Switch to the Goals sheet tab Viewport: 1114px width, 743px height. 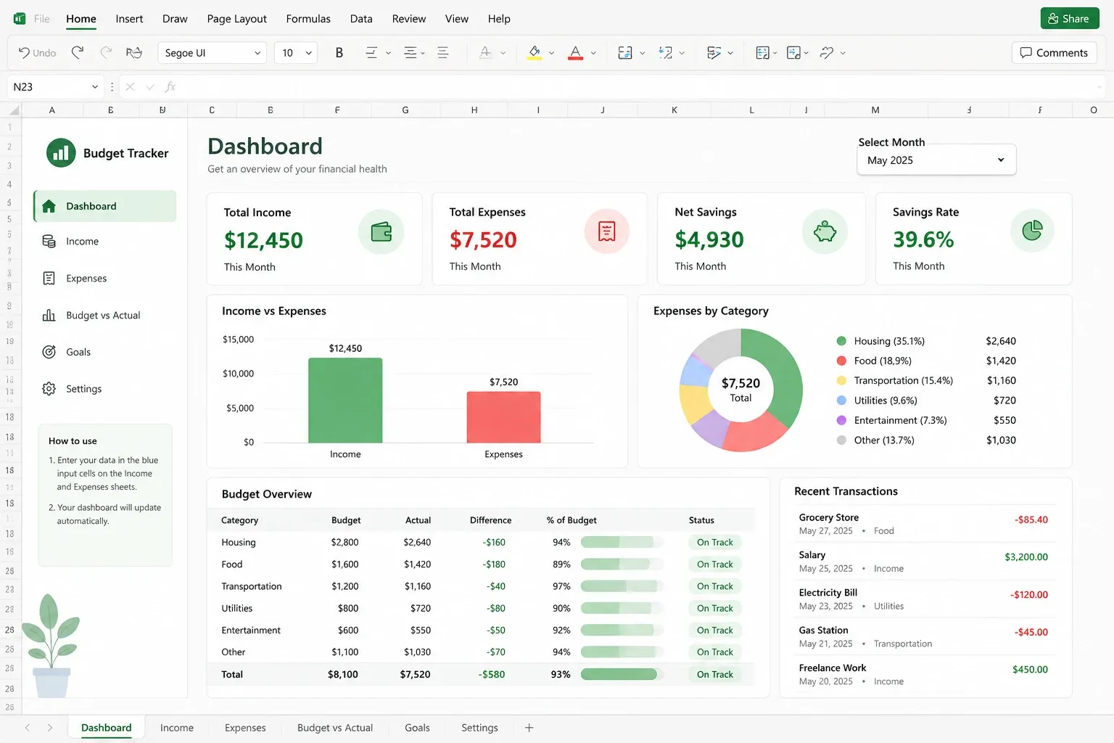[x=417, y=728]
